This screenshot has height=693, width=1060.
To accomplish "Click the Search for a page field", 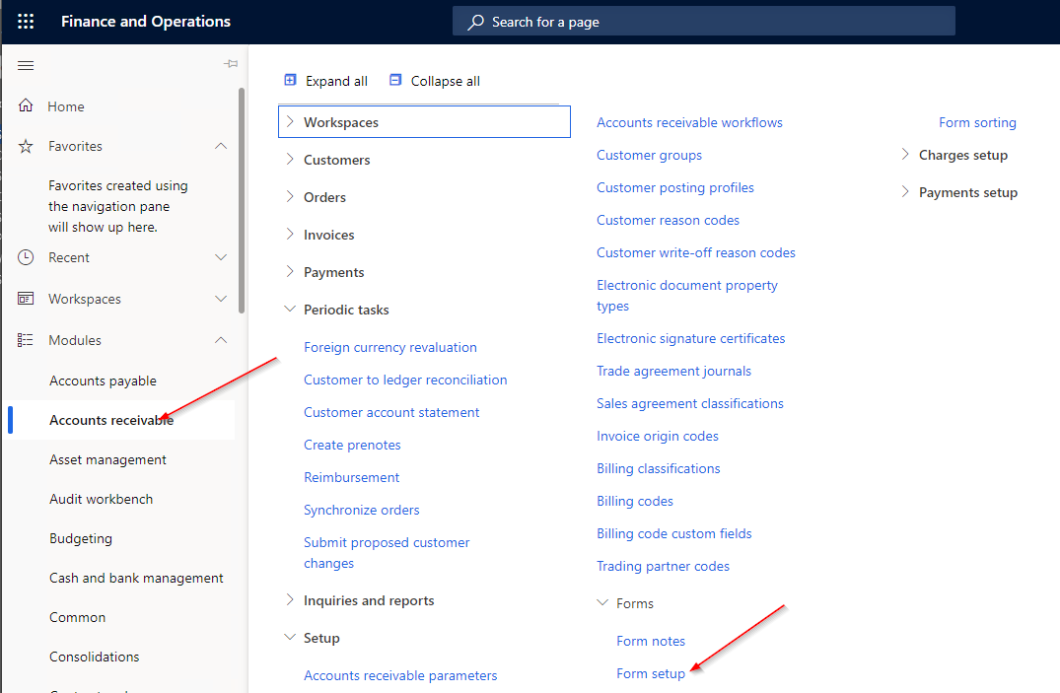I will pyautogui.click(x=703, y=22).
